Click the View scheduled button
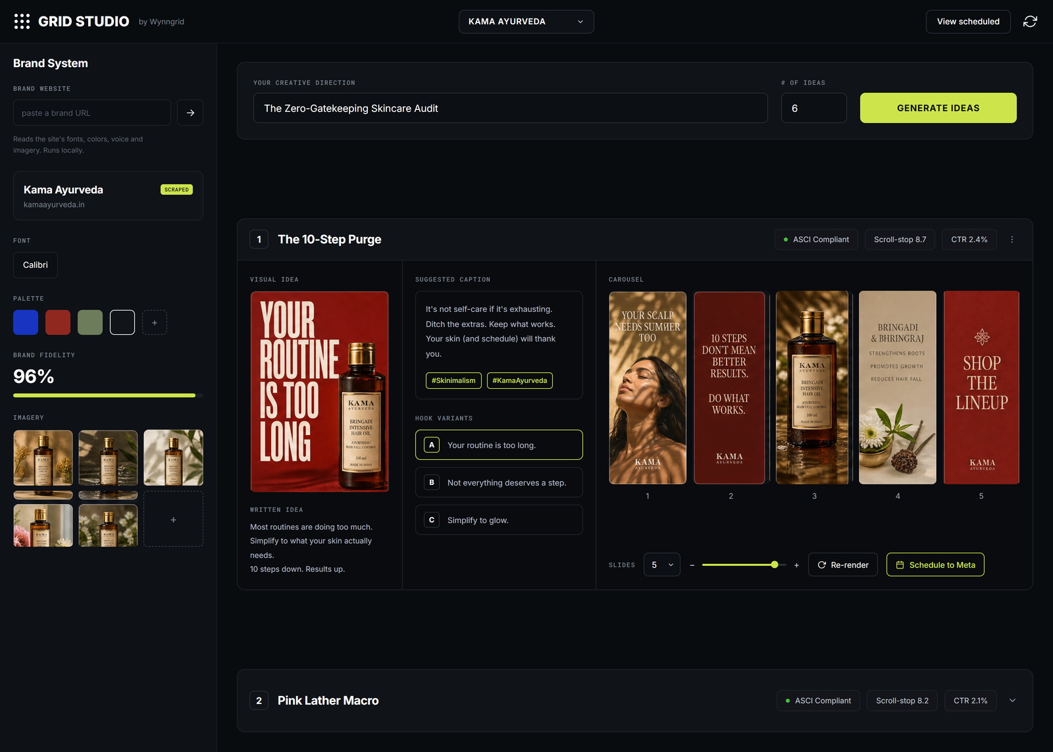This screenshot has width=1053, height=752. tap(968, 22)
